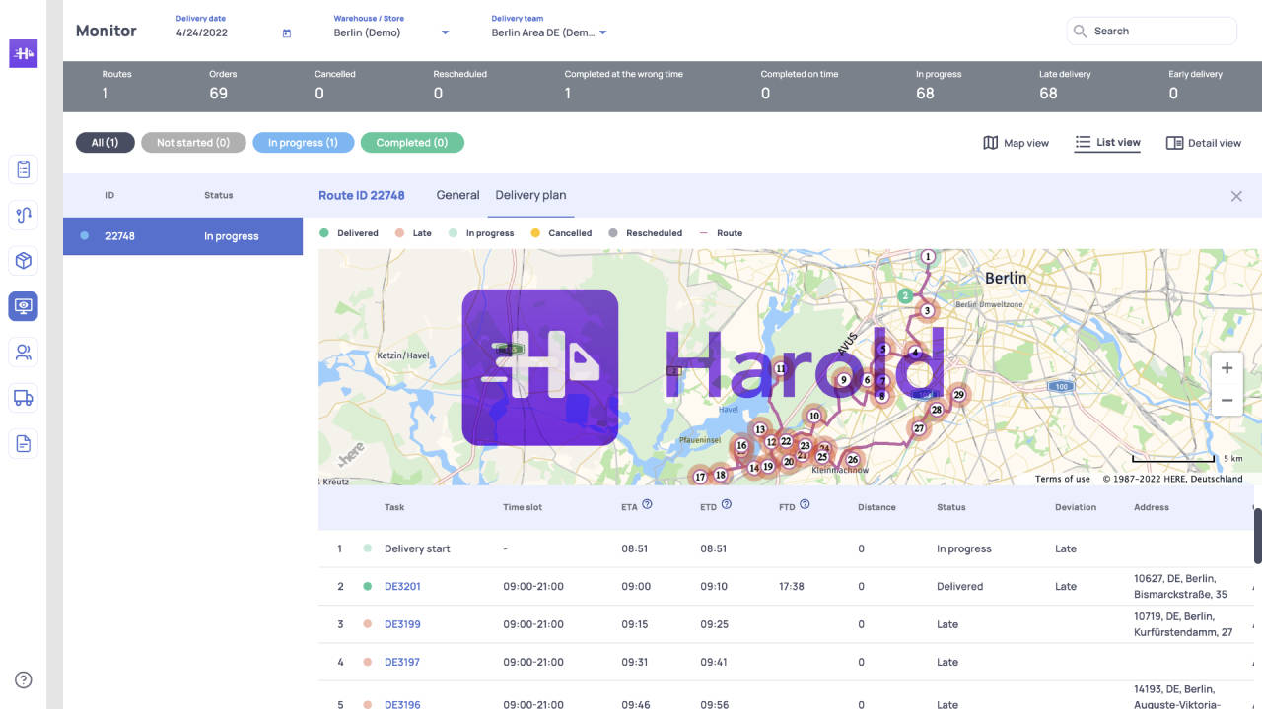Switch to Map view
1262x709 pixels.
[1015, 142]
